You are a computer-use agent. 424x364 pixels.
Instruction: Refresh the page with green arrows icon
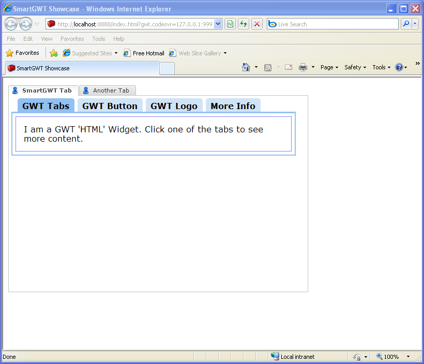click(244, 24)
